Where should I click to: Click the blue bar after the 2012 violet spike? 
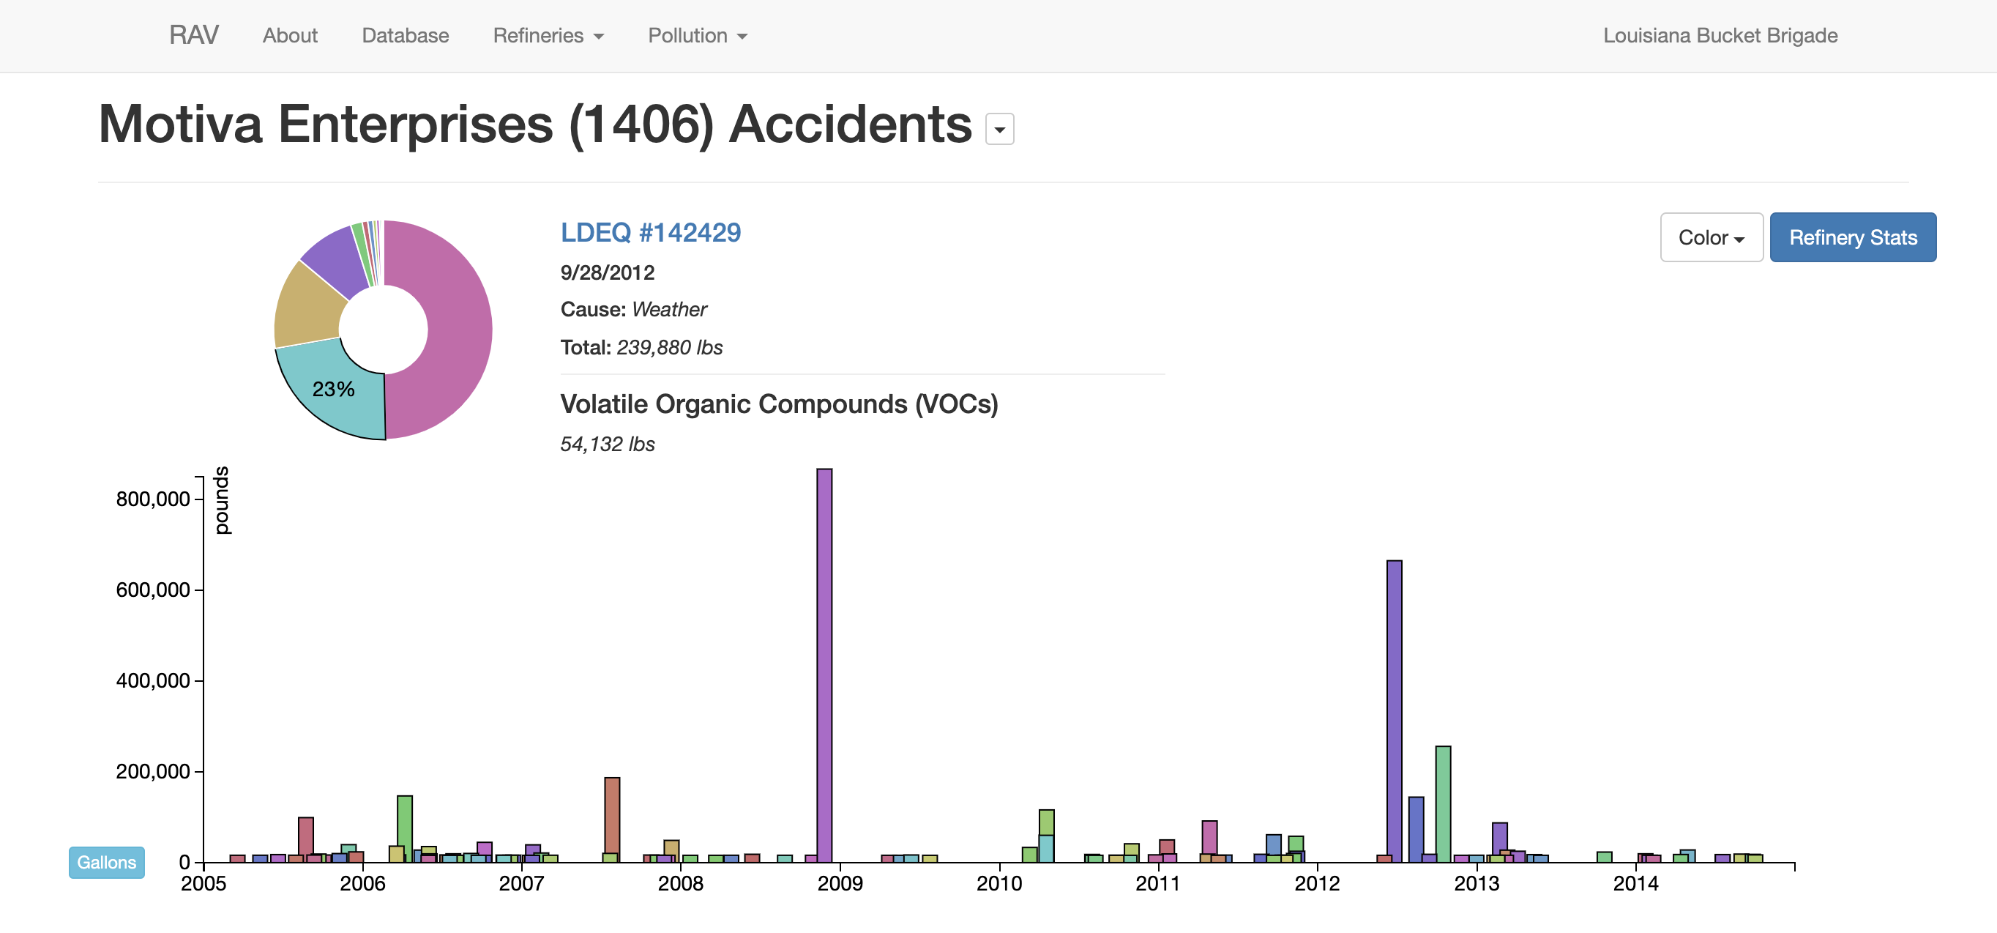click(1416, 830)
